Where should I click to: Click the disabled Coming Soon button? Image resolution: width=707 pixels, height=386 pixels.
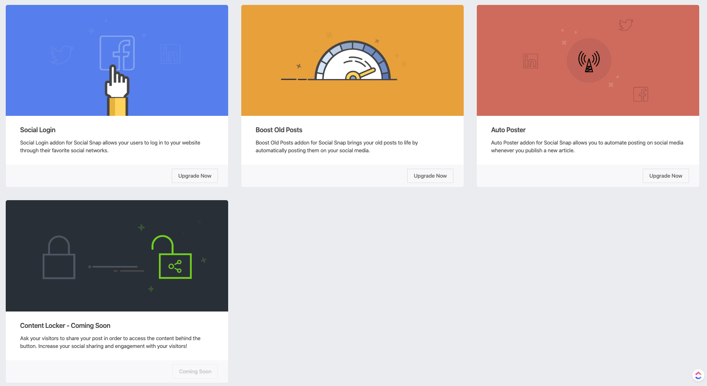pyautogui.click(x=195, y=371)
